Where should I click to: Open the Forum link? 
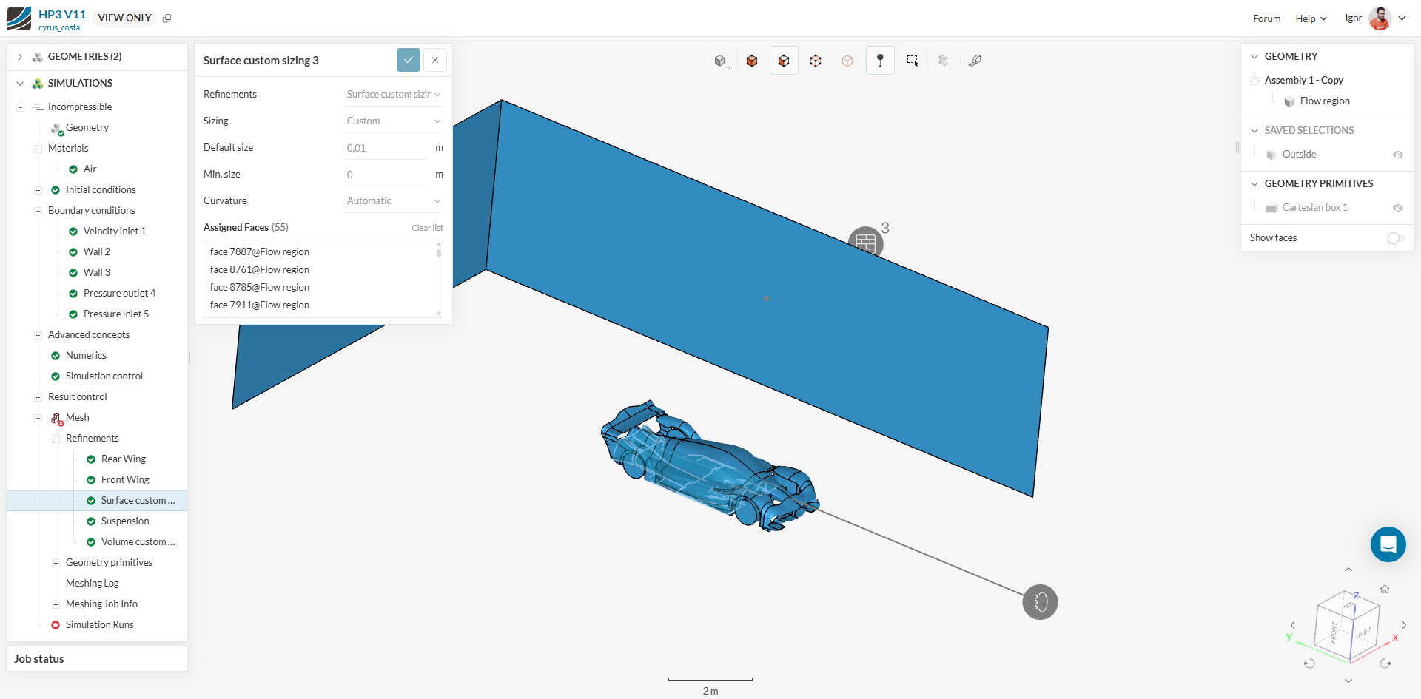point(1266,18)
